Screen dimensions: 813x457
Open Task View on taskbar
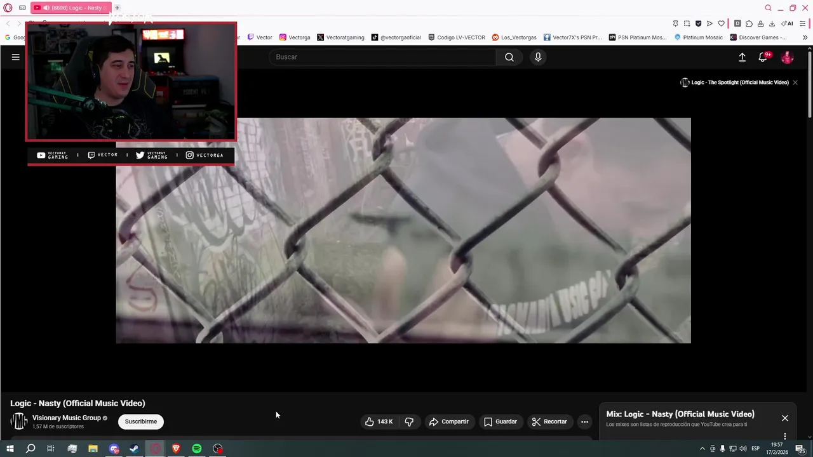[51, 449]
